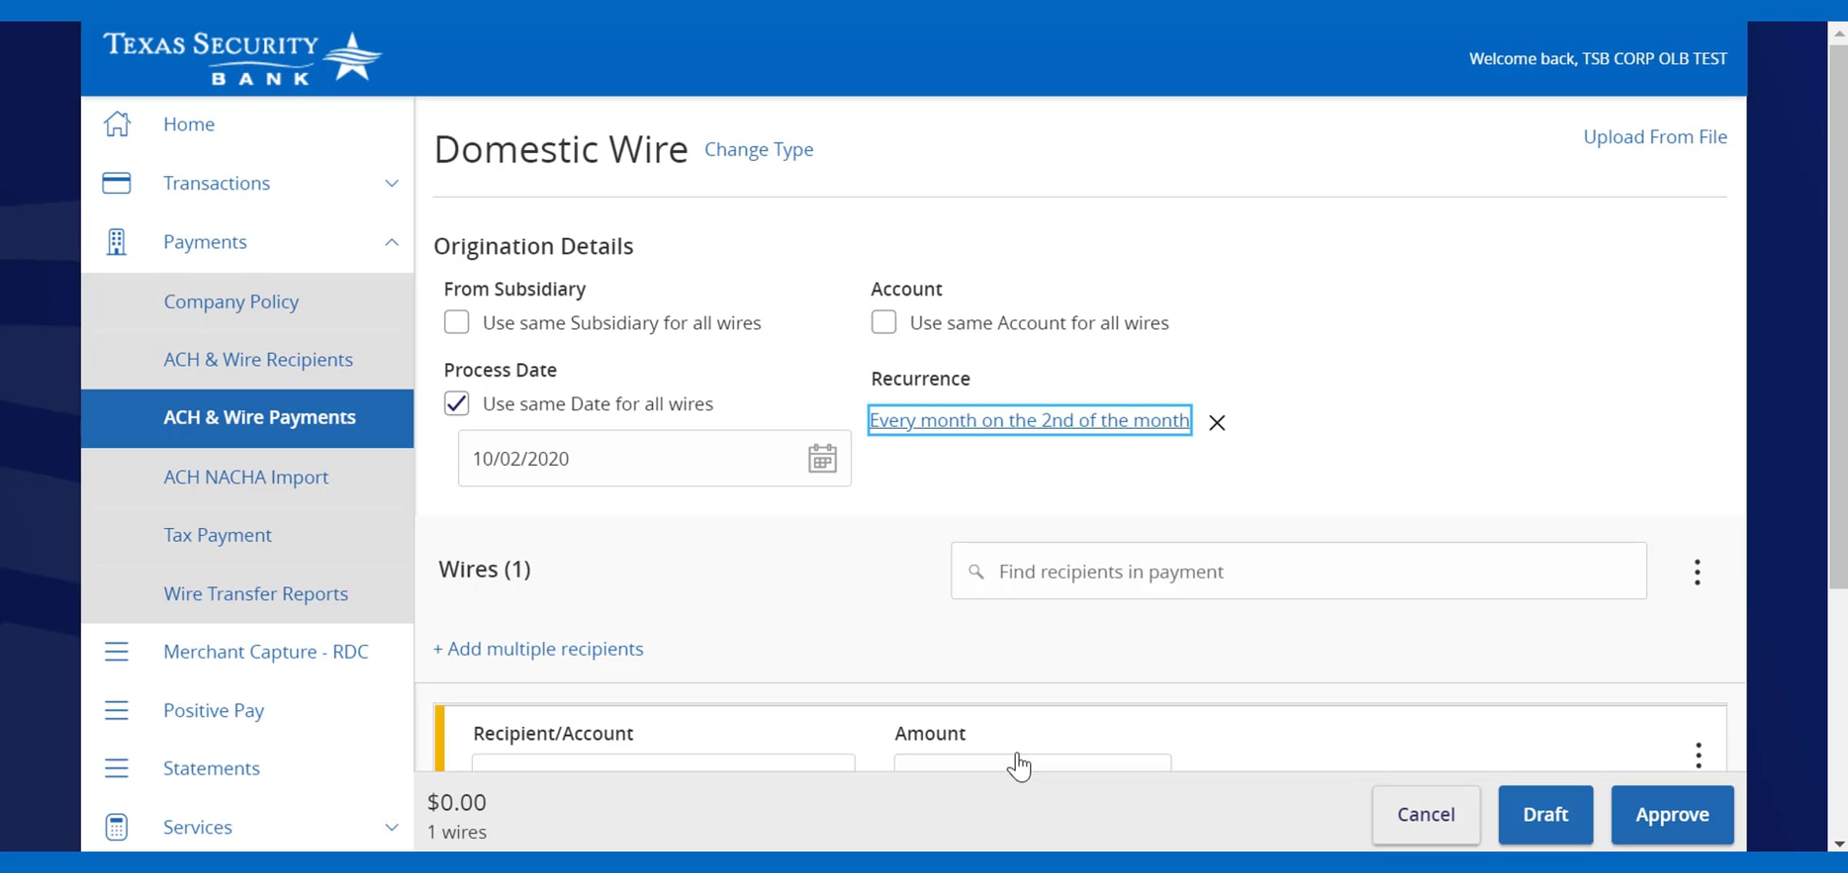Image resolution: width=1848 pixels, height=873 pixels.
Task: Click the Positive Pay list icon
Action: (116, 710)
